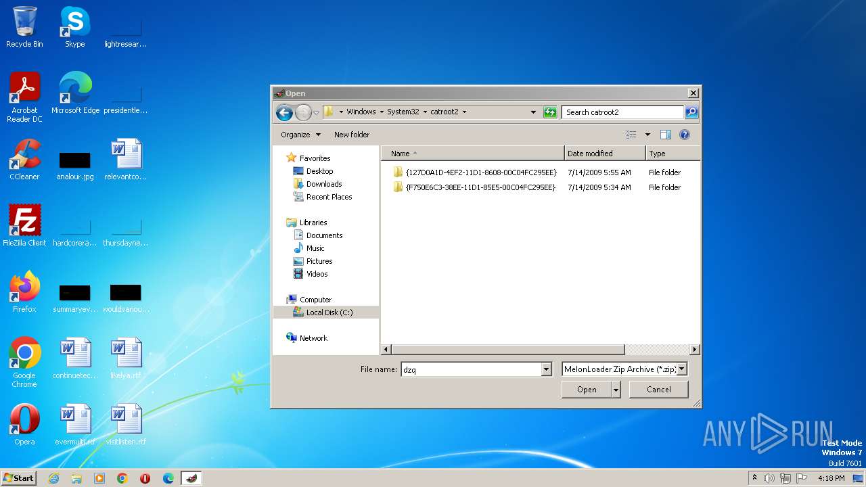Select Computer in navigation pane
Screen dimensions: 866x487
pos(315,300)
